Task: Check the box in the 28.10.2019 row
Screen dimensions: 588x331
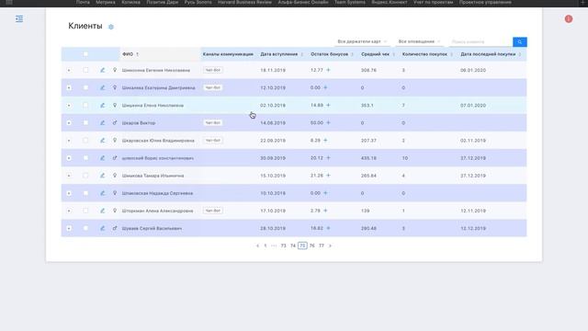Action: (85, 228)
